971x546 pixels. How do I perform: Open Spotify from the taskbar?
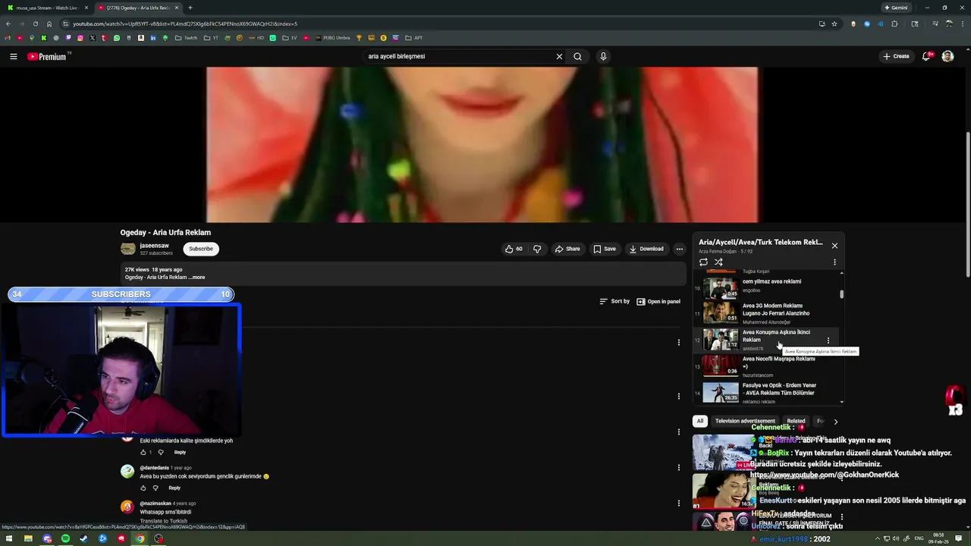click(x=65, y=538)
